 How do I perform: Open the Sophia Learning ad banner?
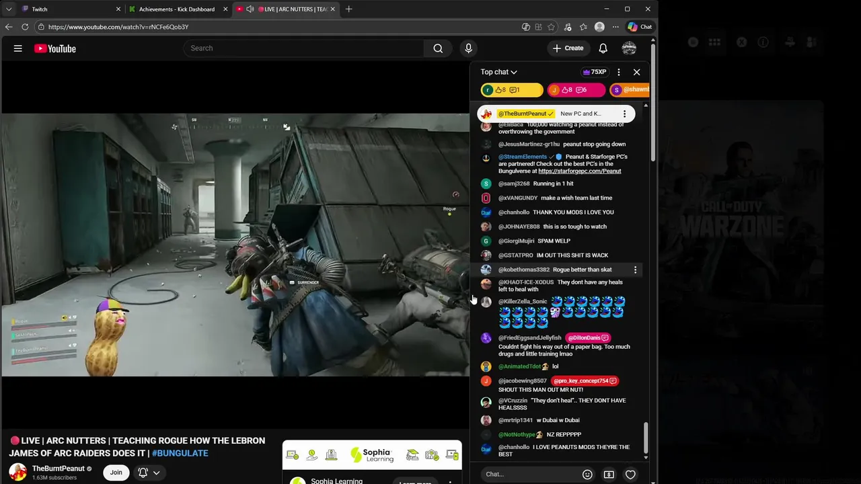pyautogui.click(x=372, y=455)
